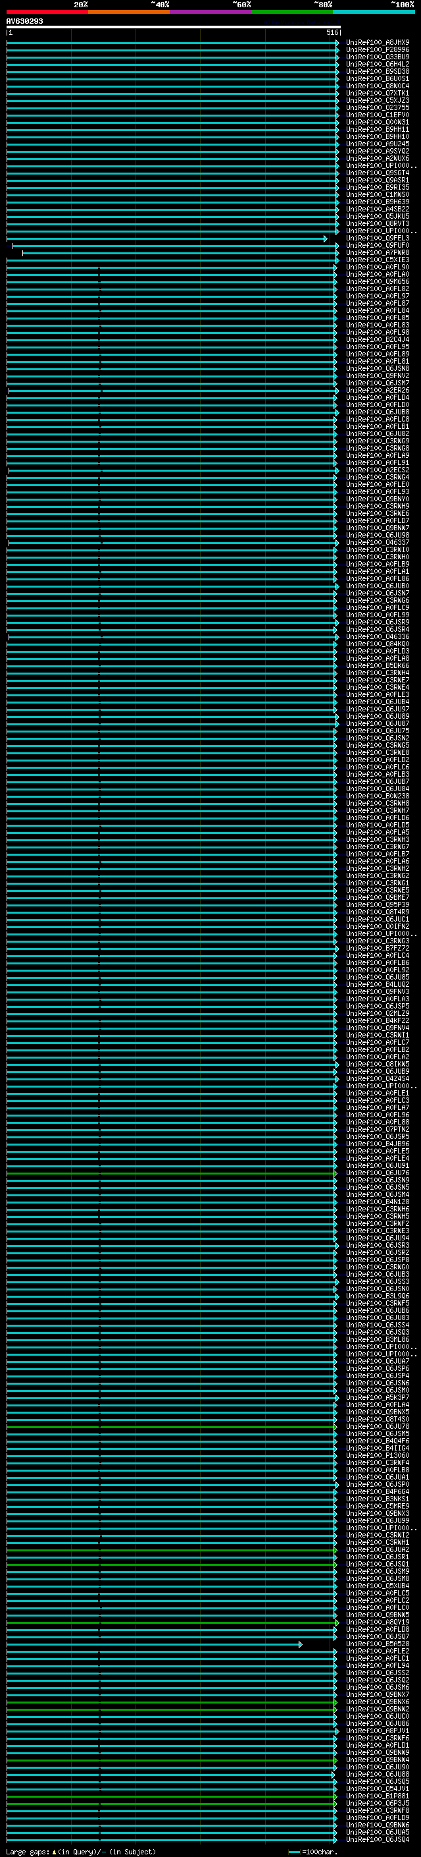Image resolution: width=421 pixels, height=1857 pixels.
Task: Click the query end position 516
Action: (332, 32)
